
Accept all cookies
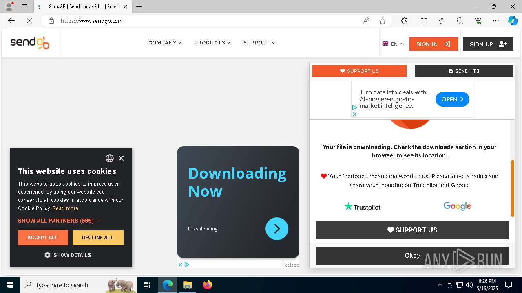click(43, 238)
